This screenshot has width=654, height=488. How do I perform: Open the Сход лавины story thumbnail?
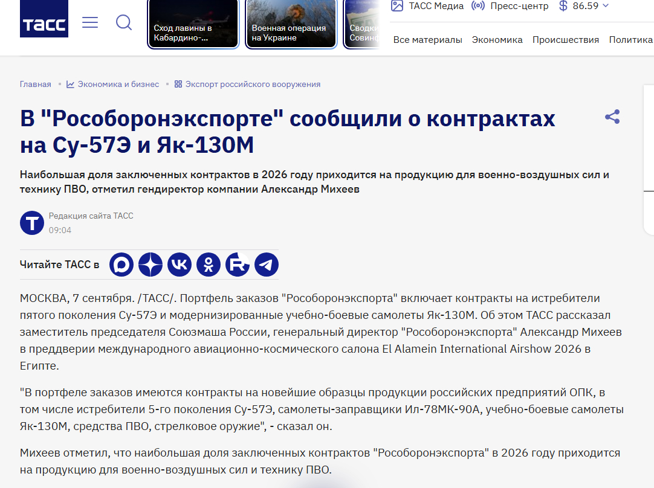coord(193,24)
